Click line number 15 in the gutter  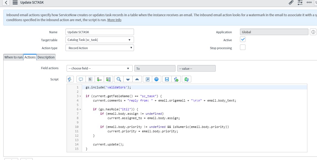(x=76, y=149)
